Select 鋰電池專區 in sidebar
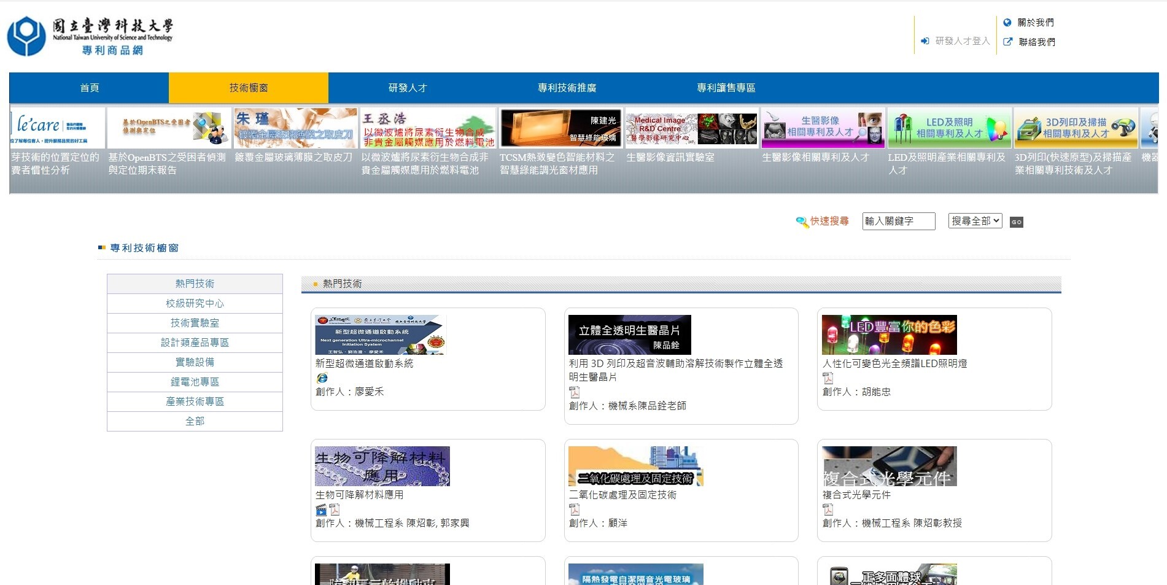The width and height of the screenshot is (1167, 585). (x=195, y=382)
